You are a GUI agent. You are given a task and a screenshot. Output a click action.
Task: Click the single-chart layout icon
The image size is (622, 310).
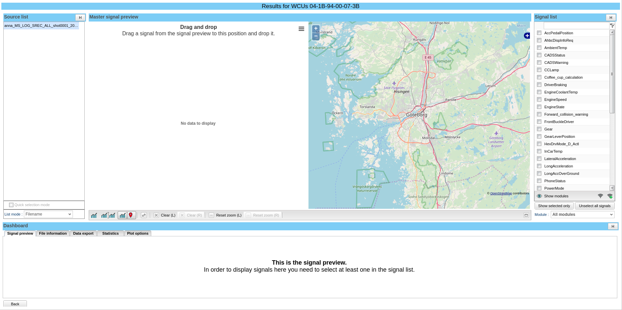click(94, 215)
